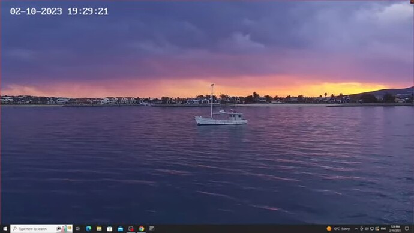Open the clock and calendar flyout
414x233 pixels.
pos(395,229)
